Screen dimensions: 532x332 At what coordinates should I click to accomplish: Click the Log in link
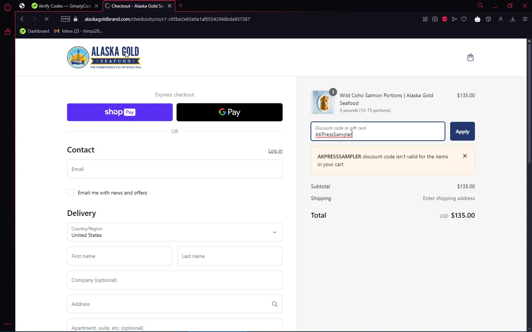pyautogui.click(x=275, y=151)
